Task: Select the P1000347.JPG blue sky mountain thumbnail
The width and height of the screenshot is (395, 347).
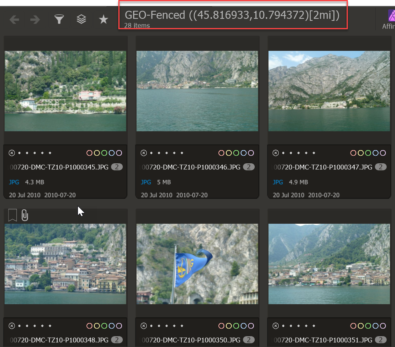Action: coord(329,91)
